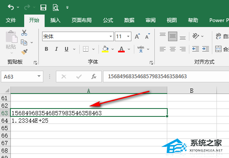Toggle Italic formatting

[x=56, y=49]
